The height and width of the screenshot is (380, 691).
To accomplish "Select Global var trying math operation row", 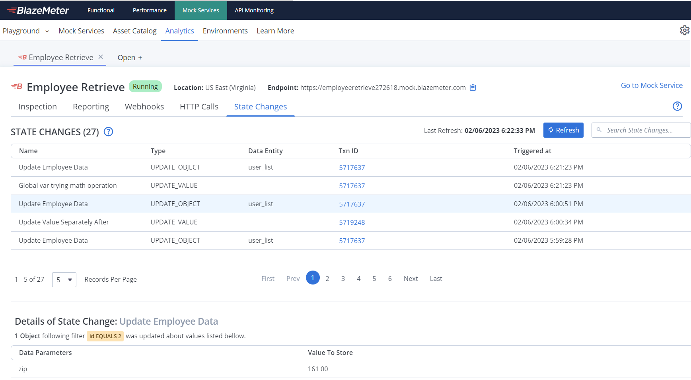I will pos(350,186).
